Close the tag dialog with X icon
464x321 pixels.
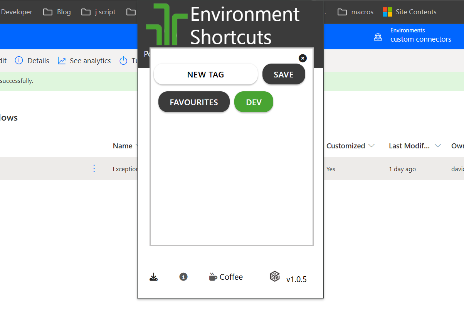pyautogui.click(x=303, y=58)
